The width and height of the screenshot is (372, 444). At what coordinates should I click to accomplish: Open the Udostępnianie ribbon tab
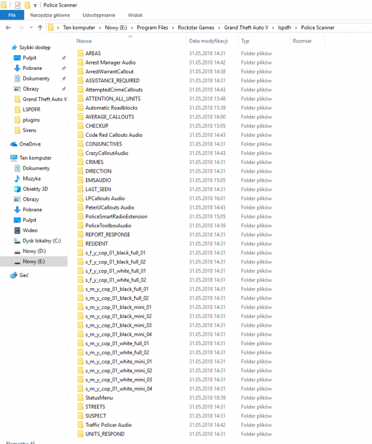point(99,15)
